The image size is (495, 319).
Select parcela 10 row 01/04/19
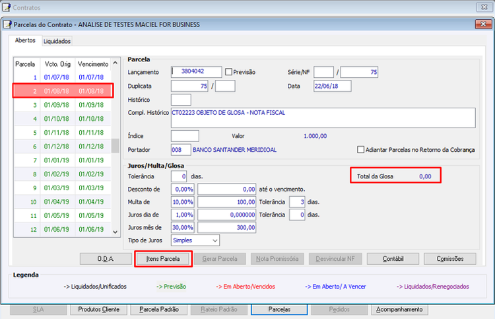(63, 202)
